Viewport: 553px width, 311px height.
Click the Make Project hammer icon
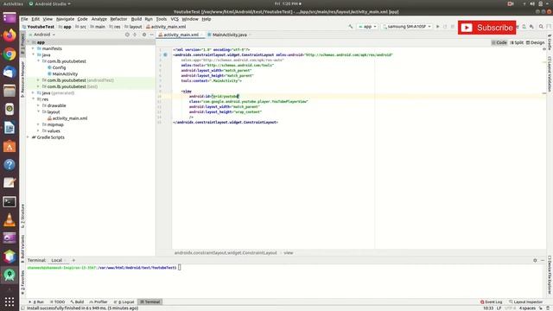[x=351, y=27]
